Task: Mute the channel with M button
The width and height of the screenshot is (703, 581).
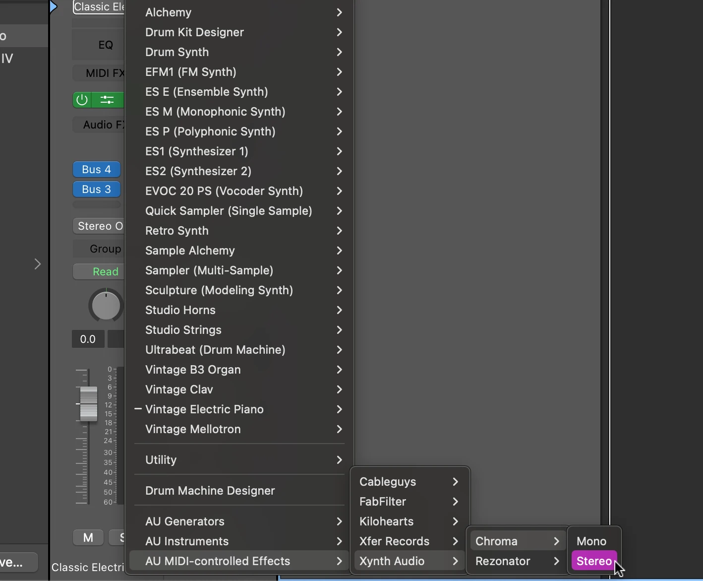Action: coord(88,537)
